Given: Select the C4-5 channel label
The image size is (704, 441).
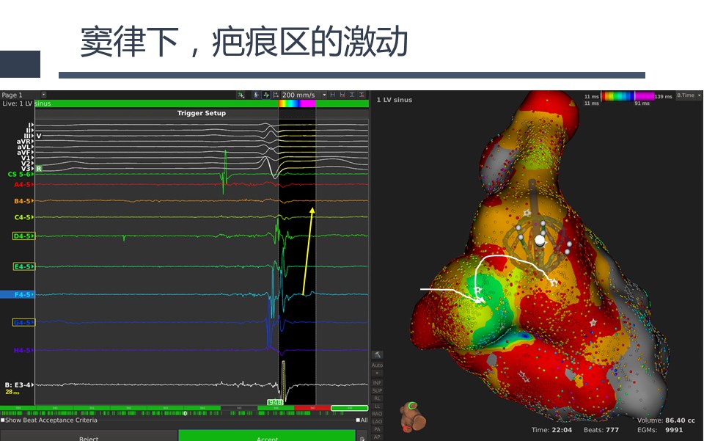Looking at the screenshot, I should pyautogui.click(x=23, y=217).
